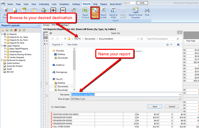Switch to the Plugins tab
199x128 pixels.
pos(104,4)
